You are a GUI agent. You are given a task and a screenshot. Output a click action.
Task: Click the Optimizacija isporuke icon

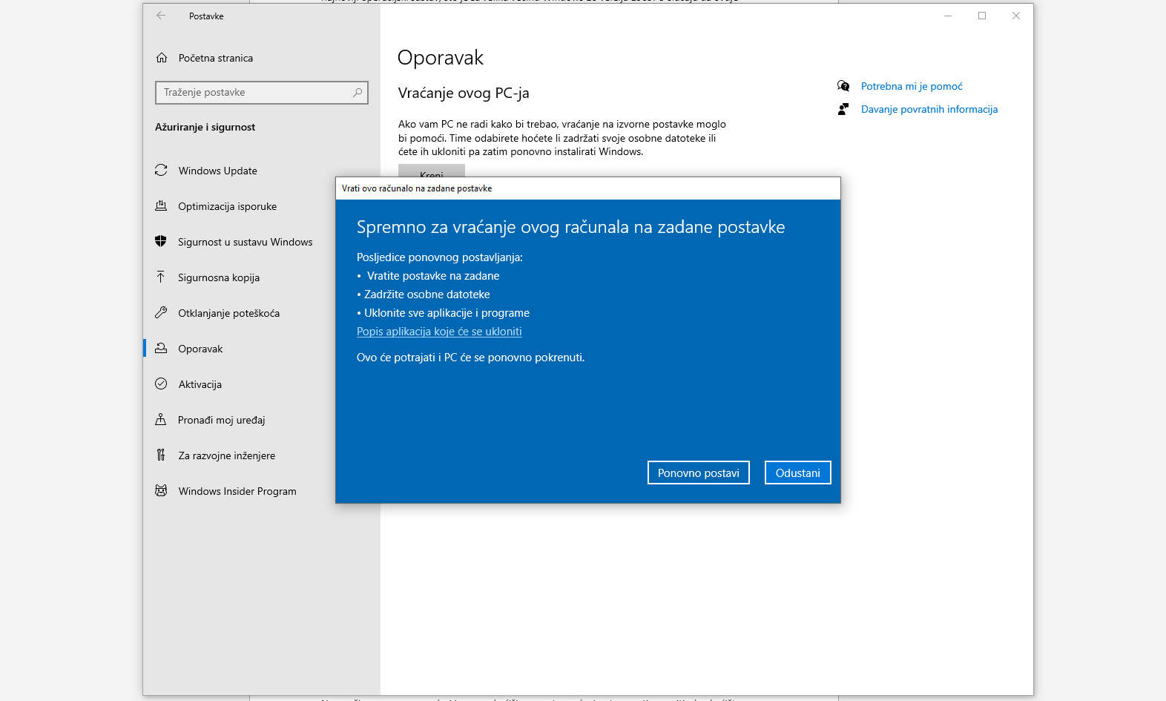pos(161,206)
